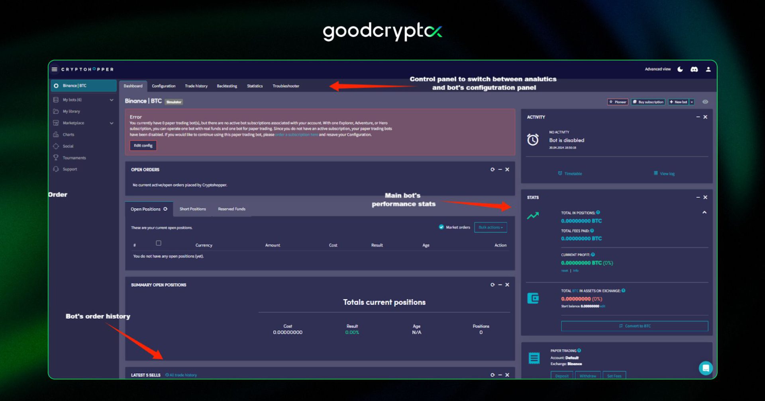
Task: Open the Discord community icon
Action: [x=694, y=69]
